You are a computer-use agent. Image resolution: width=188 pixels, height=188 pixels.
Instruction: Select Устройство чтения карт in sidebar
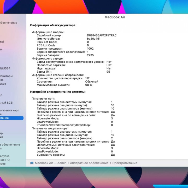(x=9, y=110)
